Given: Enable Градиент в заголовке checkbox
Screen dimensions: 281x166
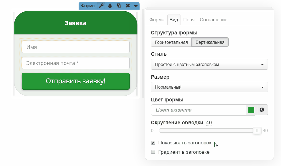Looking at the screenshot, I should [153, 152].
